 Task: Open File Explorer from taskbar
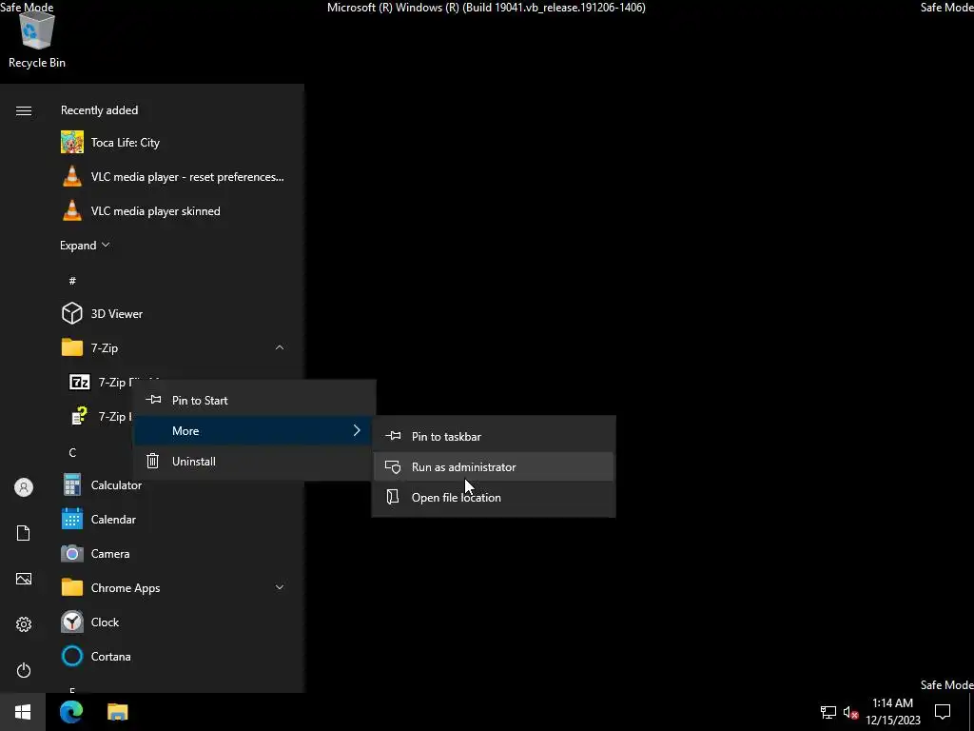tap(117, 711)
